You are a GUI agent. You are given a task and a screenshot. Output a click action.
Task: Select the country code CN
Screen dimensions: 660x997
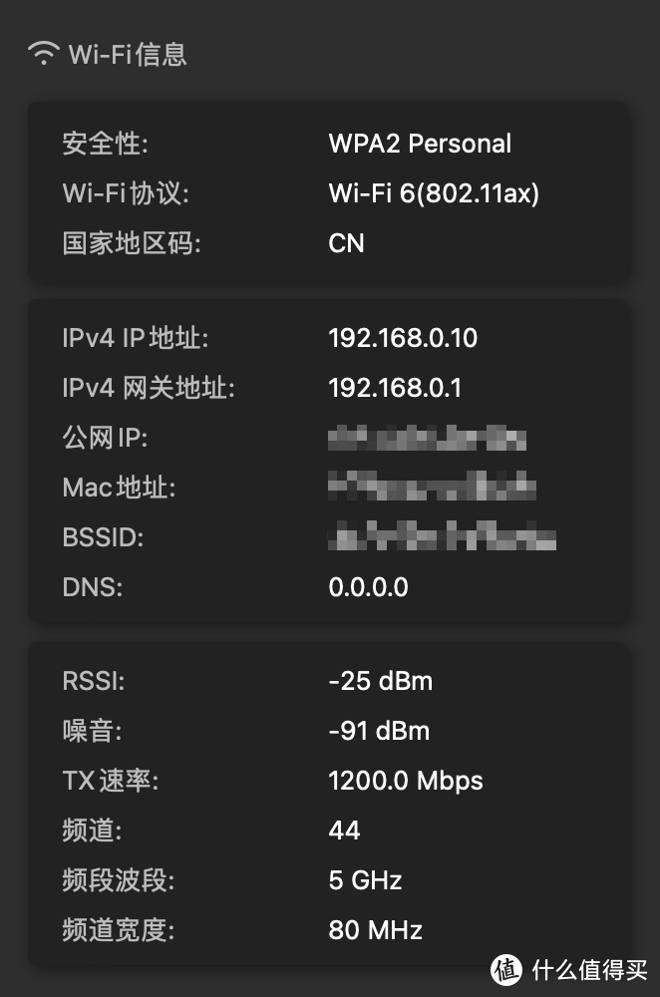(346, 243)
